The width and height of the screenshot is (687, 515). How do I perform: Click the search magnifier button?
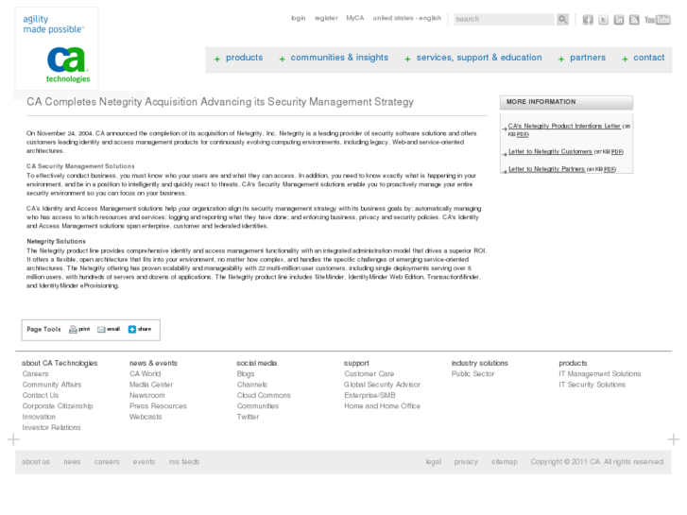(562, 19)
